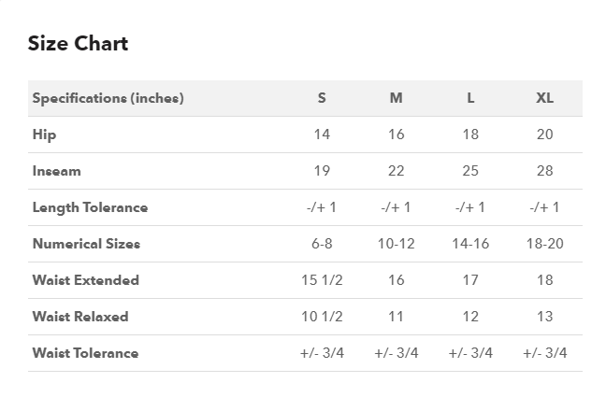606x397 pixels.
Task: Click the Numerical Sizes row label
Action: point(86,244)
